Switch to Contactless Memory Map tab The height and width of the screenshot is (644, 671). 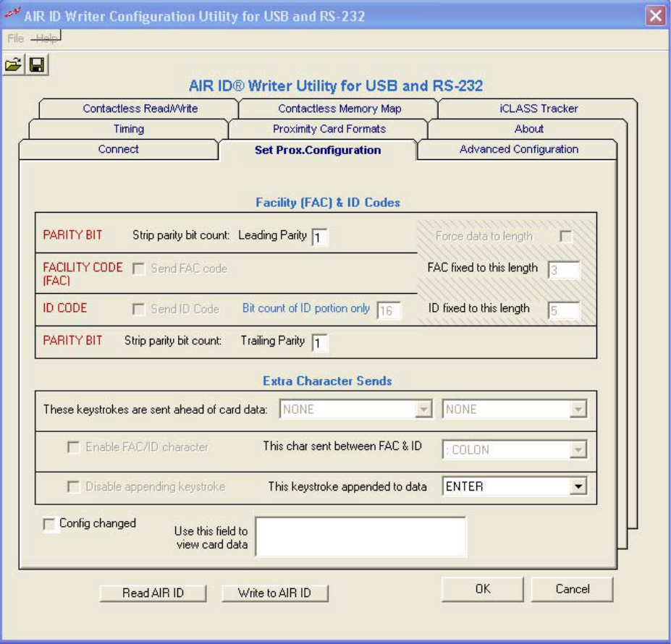[339, 109]
